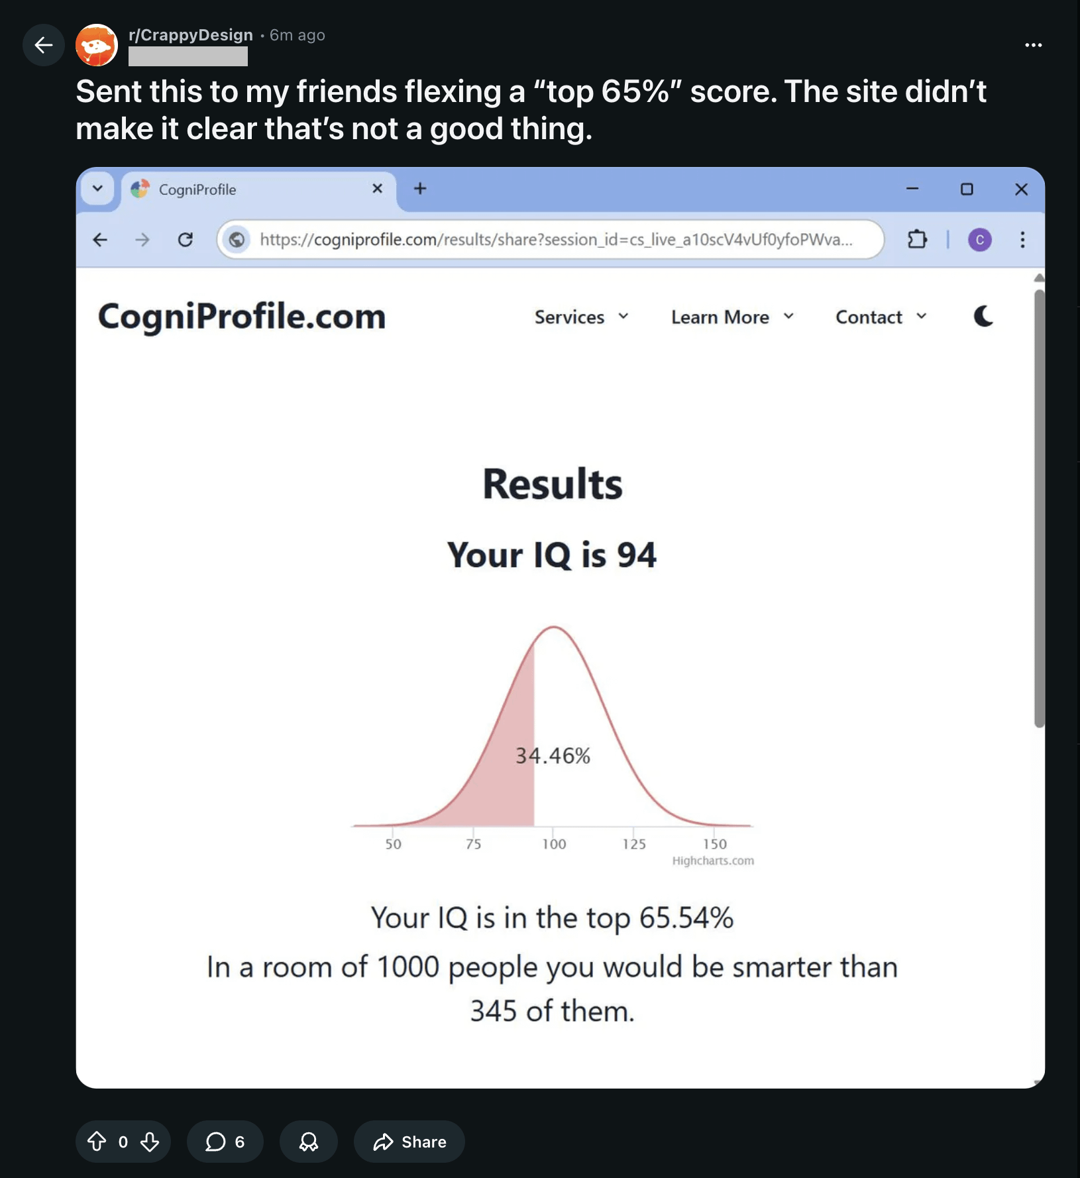
Task: Toggle dark mode with the moon icon
Action: 983,317
